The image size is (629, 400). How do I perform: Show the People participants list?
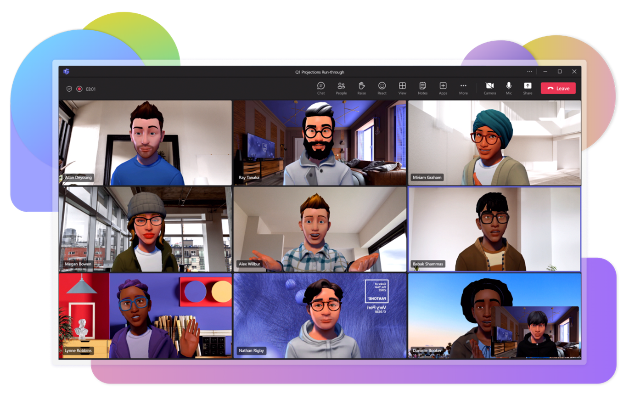341,88
